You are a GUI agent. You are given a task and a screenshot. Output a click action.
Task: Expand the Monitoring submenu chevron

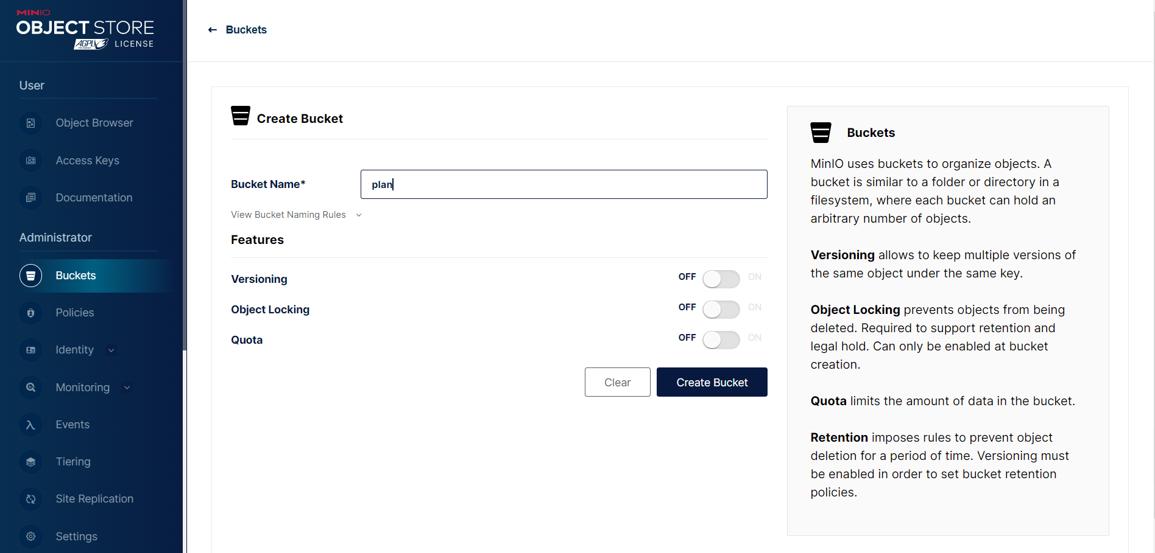click(x=127, y=388)
